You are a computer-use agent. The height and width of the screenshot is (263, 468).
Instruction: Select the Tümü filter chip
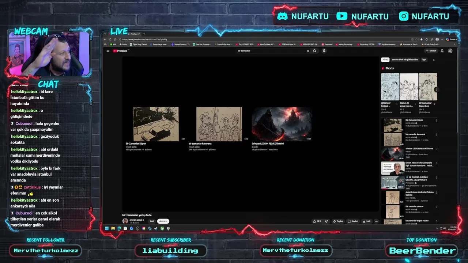(x=385, y=60)
